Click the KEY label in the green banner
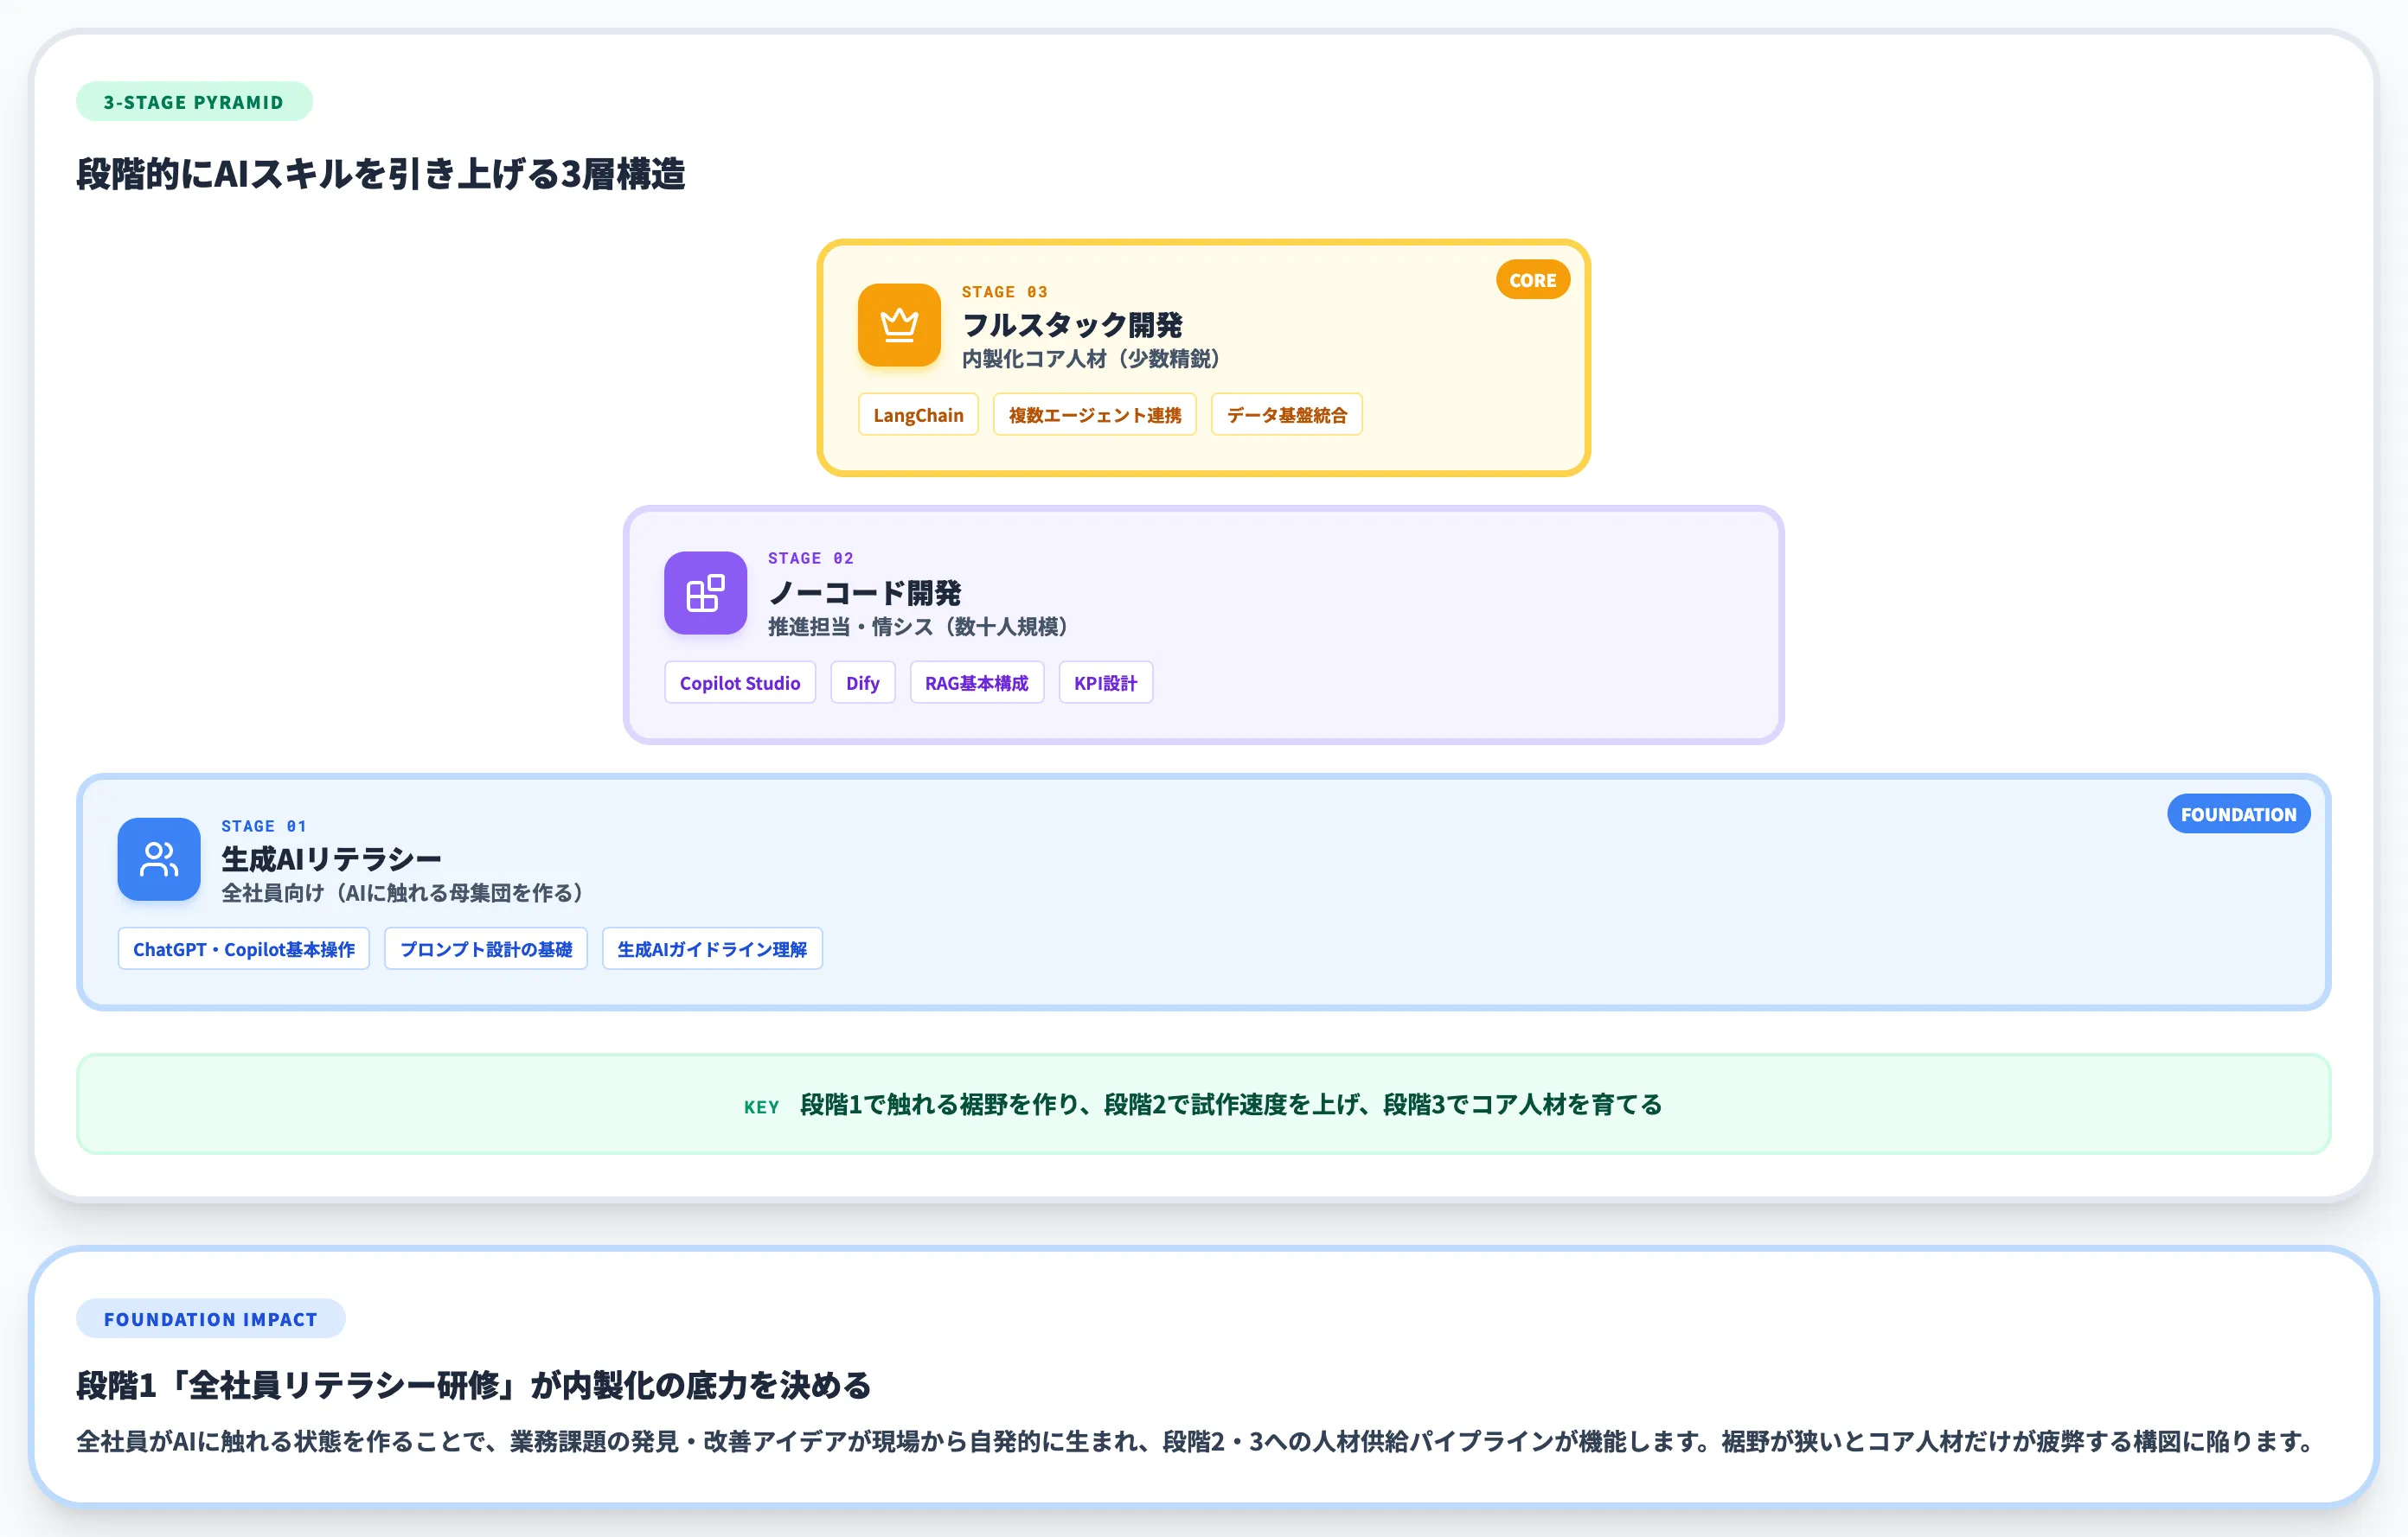2408x1537 pixels. 761,1107
